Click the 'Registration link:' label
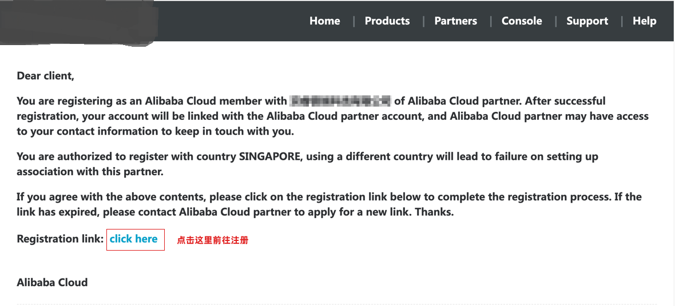The width and height of the screenshot is (675, 306). (60, 239)
